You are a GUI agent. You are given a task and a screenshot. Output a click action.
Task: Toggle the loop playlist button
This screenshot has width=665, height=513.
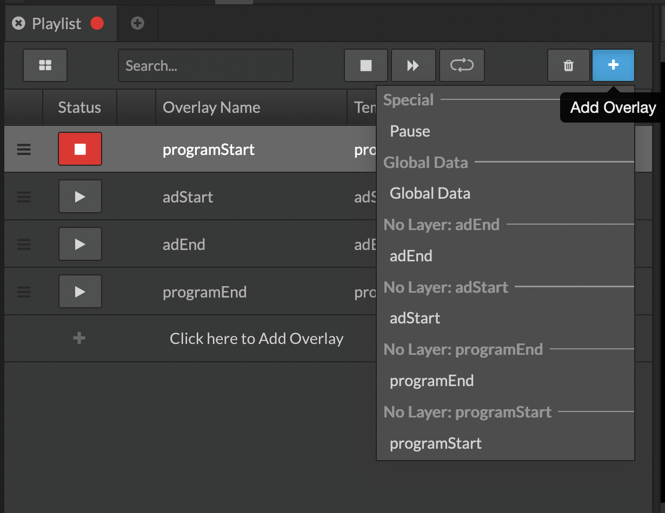[x=462, y=65]
